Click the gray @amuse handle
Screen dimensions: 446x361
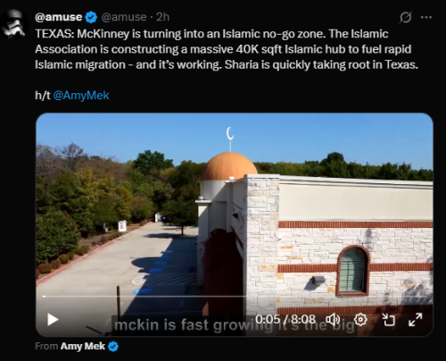124,17
